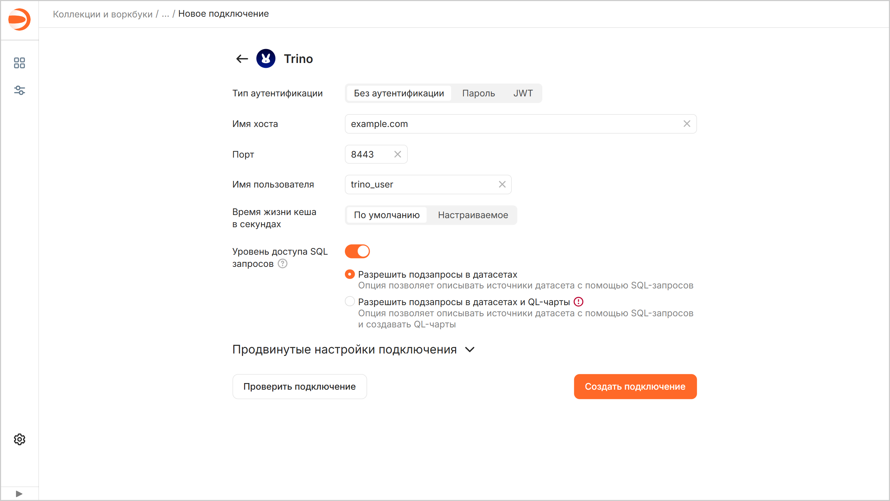Click Проверить подключение button
This screenshot has height=501, width=890.
click(299, 387)
